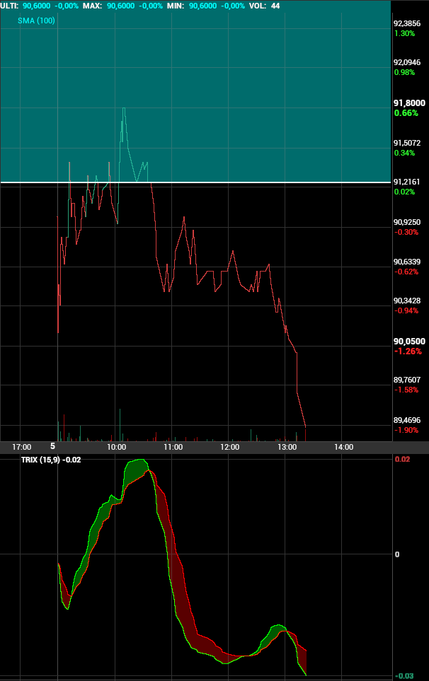
Task: Click the VOL 44 value
Action: pos(275,6)
